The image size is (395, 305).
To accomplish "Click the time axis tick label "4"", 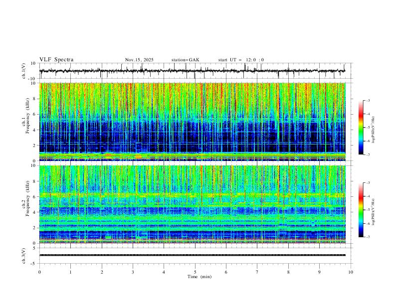I will [x=164, y=272].
